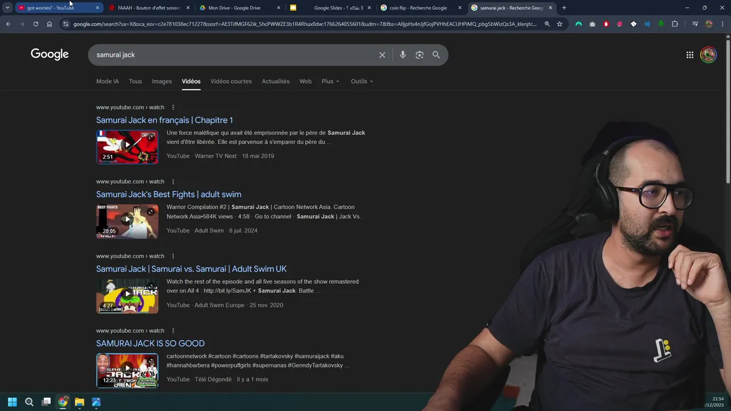Image resolution: width=731 pixels, height=411 pixels.
Task: Open the Windows Start menu
Action: 12,402
